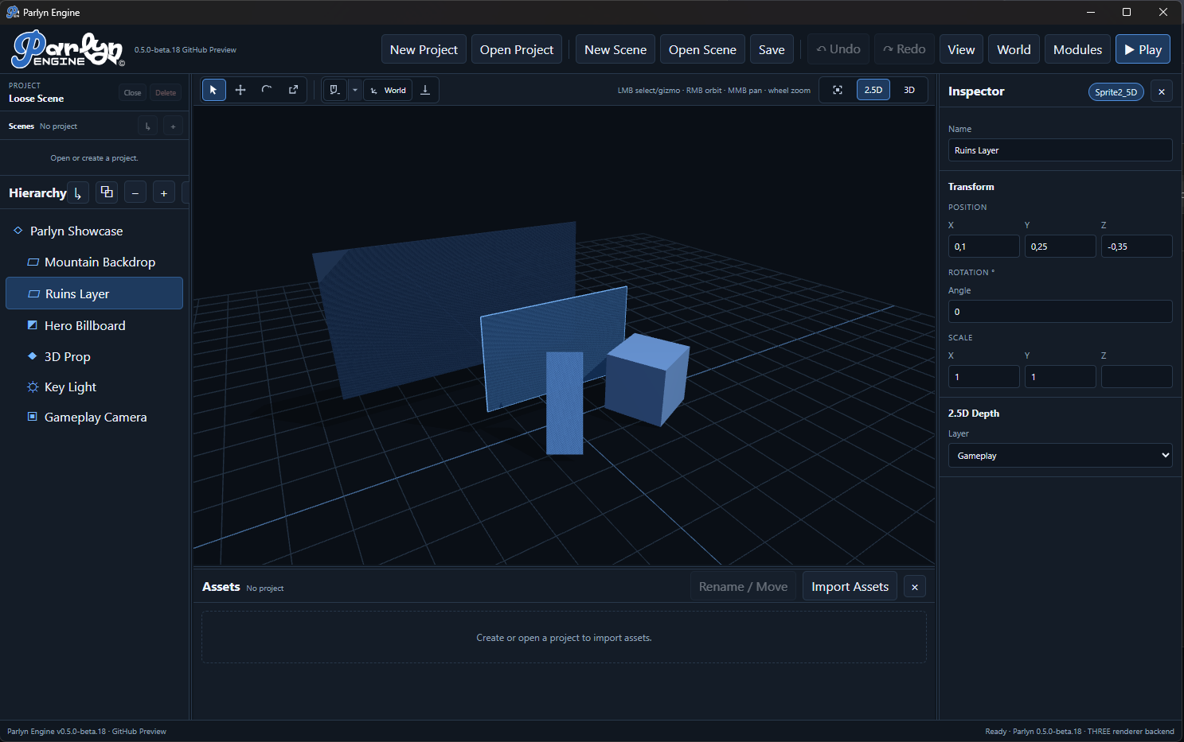
Task: Click the empty Scale Z field
Action: click(1136, 377)
